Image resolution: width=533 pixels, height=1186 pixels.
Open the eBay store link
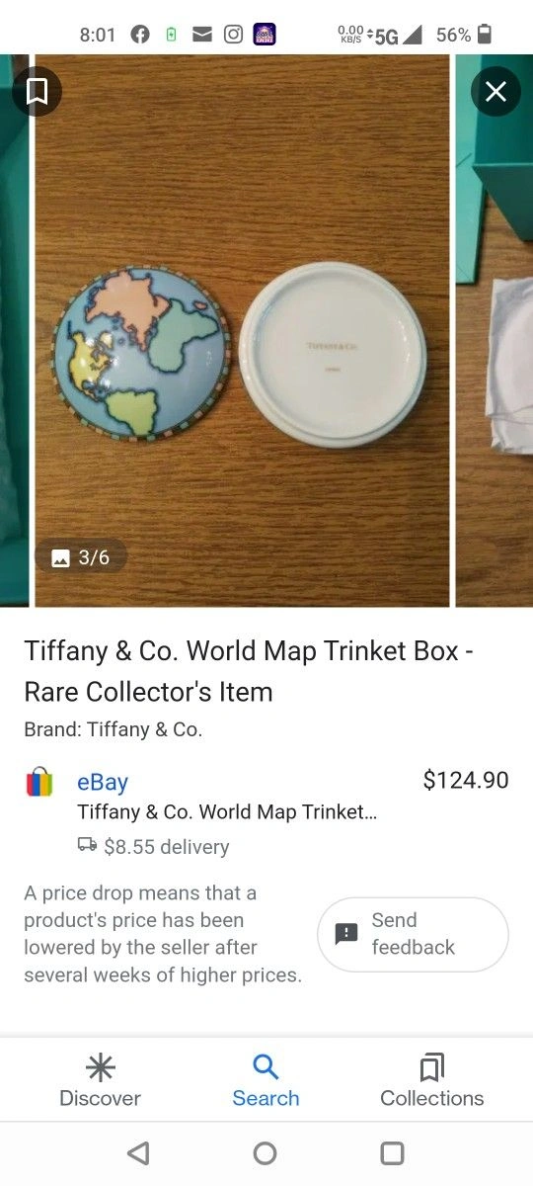point(103,782)
